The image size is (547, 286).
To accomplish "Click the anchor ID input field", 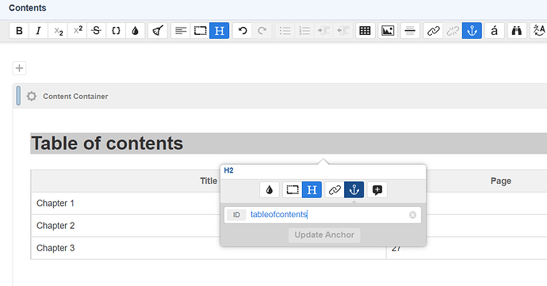I will point(323,215).
